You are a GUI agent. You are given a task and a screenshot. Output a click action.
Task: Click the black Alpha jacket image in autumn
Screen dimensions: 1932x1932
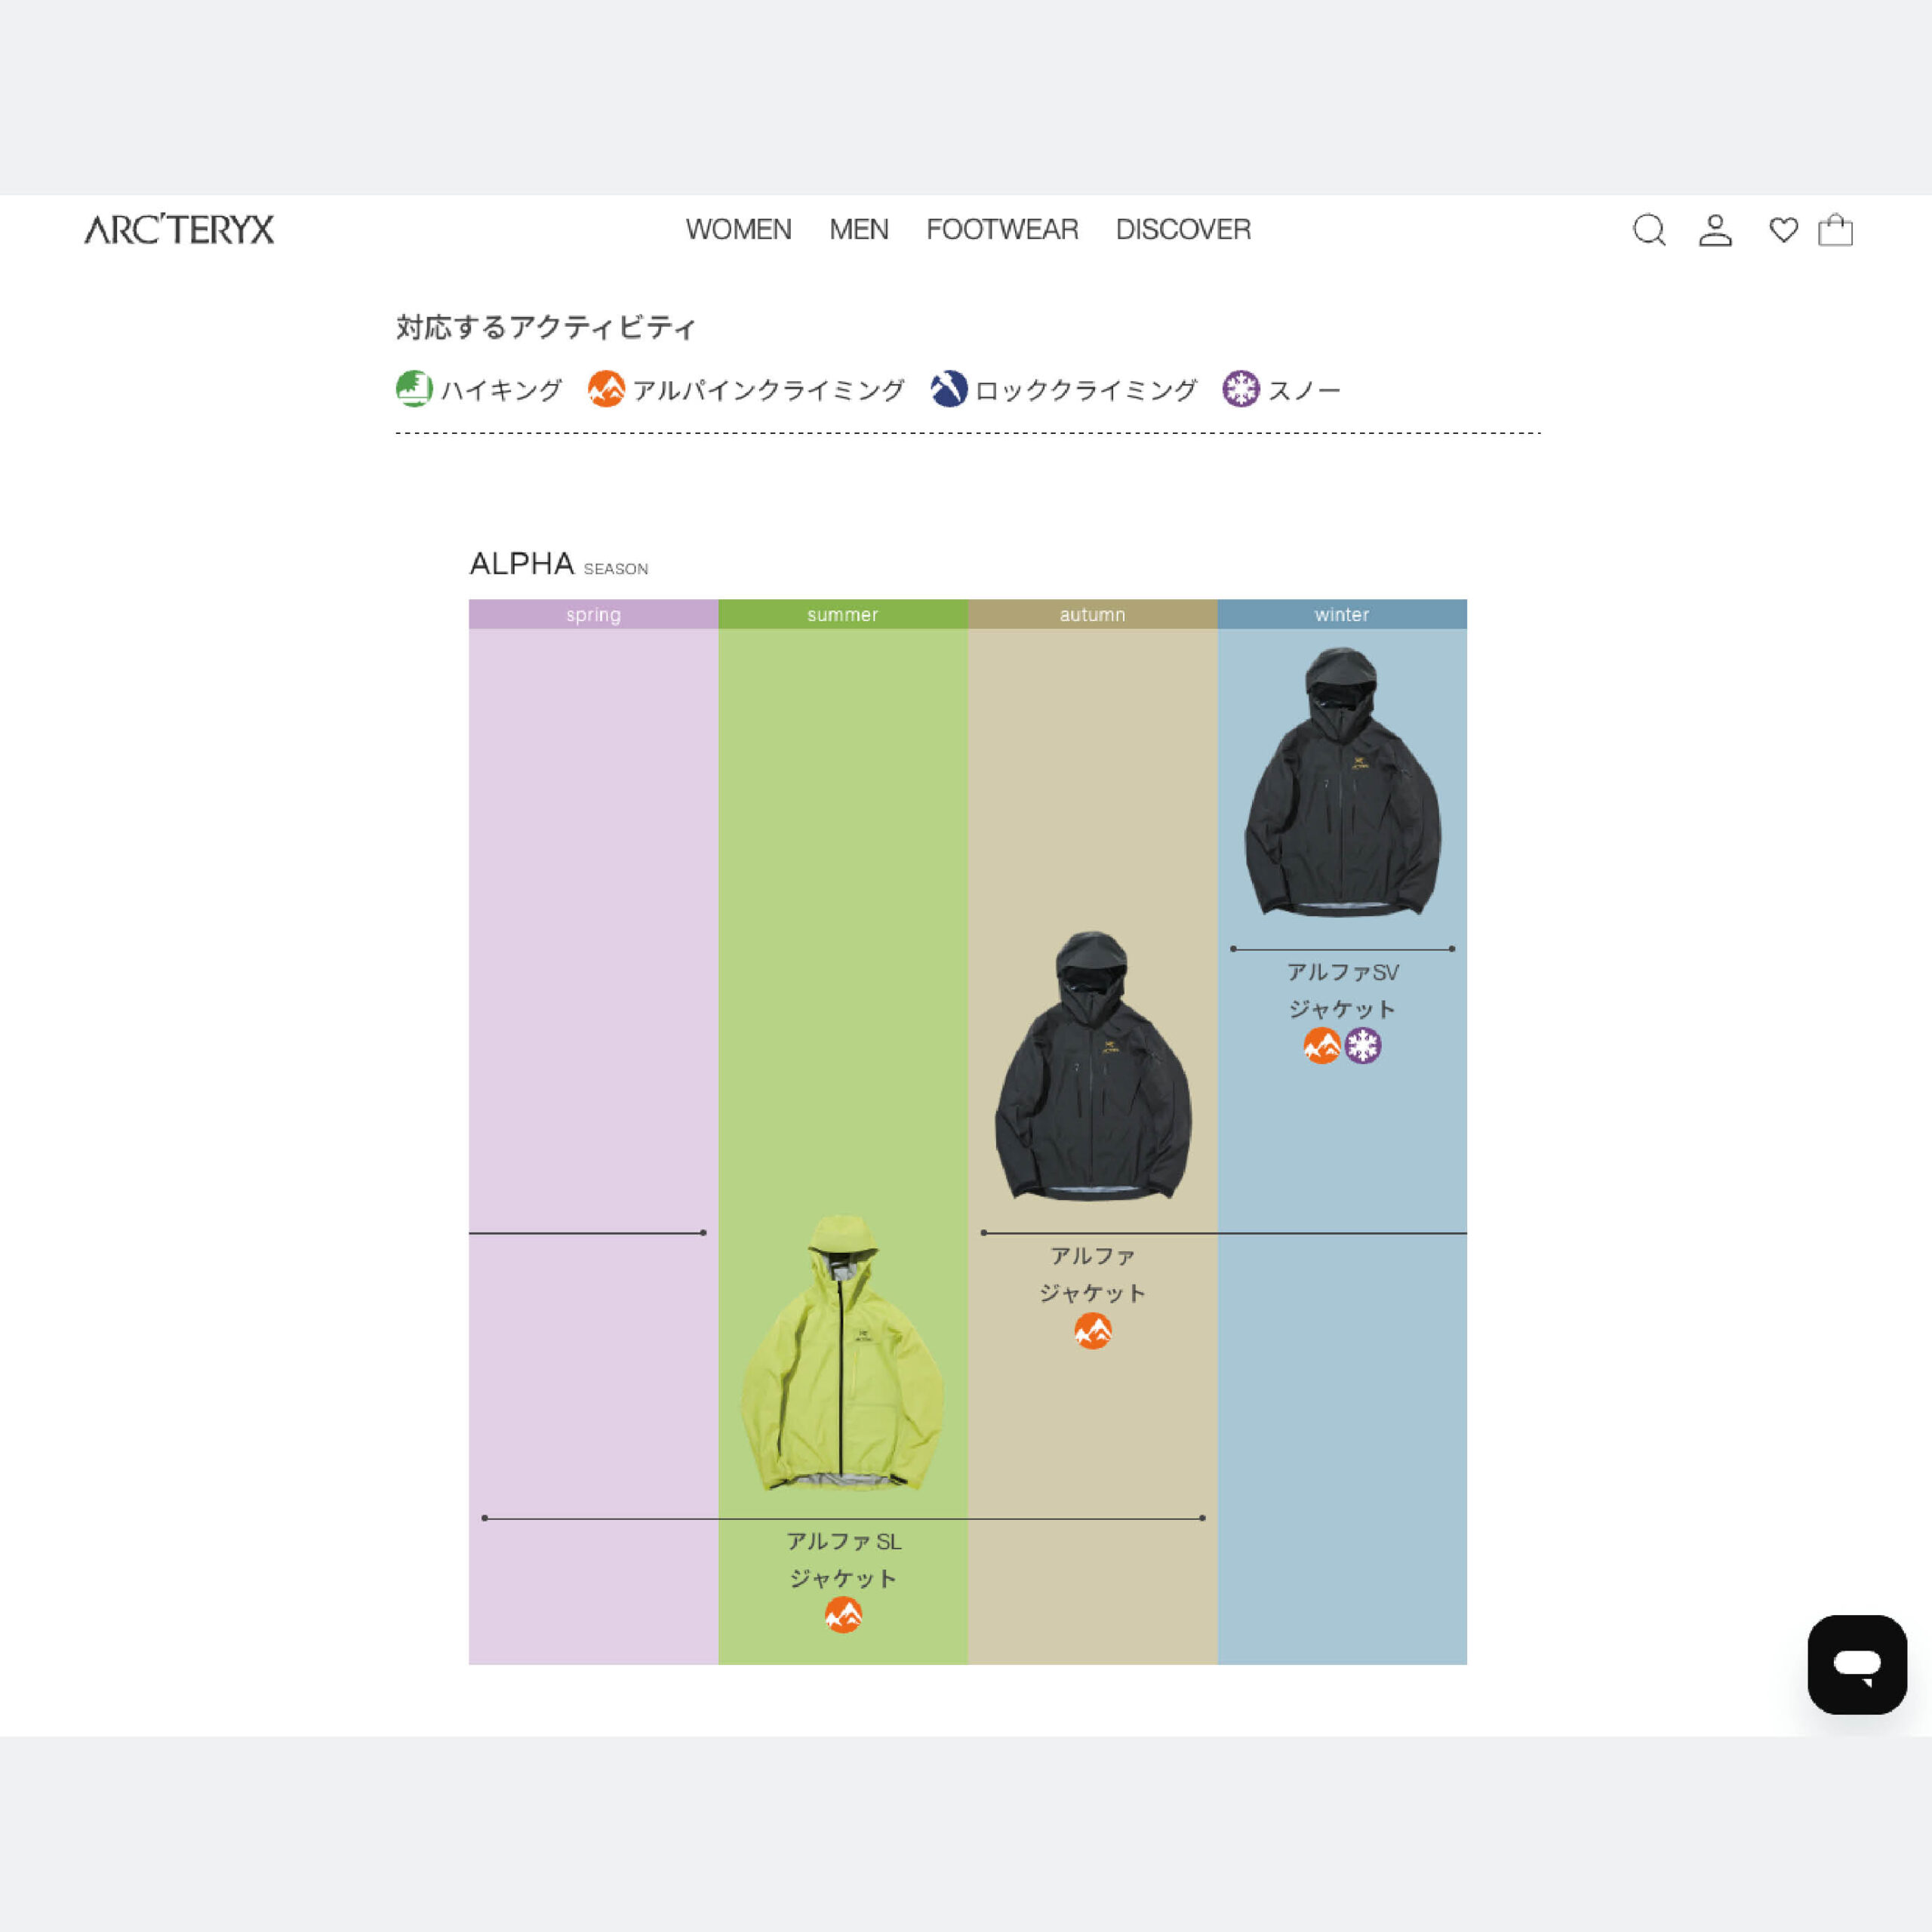pyautogui.click(x=1093, y=1066)
